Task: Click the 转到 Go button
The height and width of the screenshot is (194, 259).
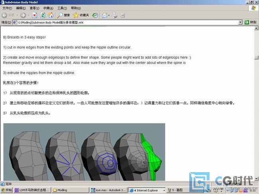Action: [251, 22]
